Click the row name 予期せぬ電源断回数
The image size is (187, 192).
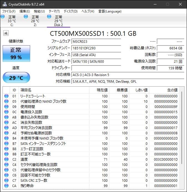coord(36,133)
